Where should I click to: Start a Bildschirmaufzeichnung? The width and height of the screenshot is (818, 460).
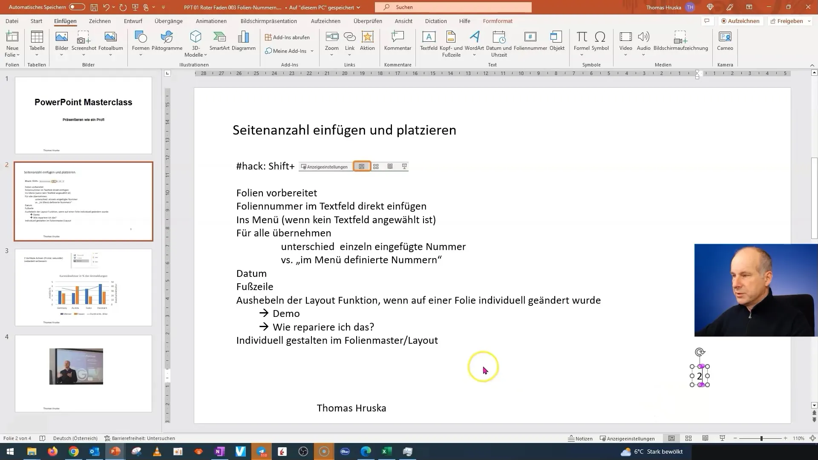[x=680, y=41]
